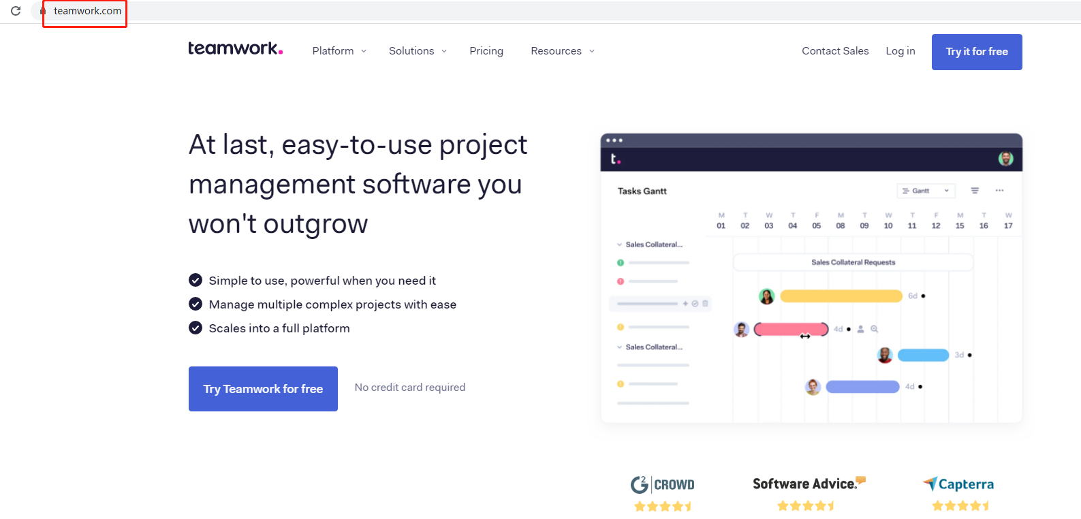Click the Software Advice logo
1081x519 pixels.
[x=809, y=484]
